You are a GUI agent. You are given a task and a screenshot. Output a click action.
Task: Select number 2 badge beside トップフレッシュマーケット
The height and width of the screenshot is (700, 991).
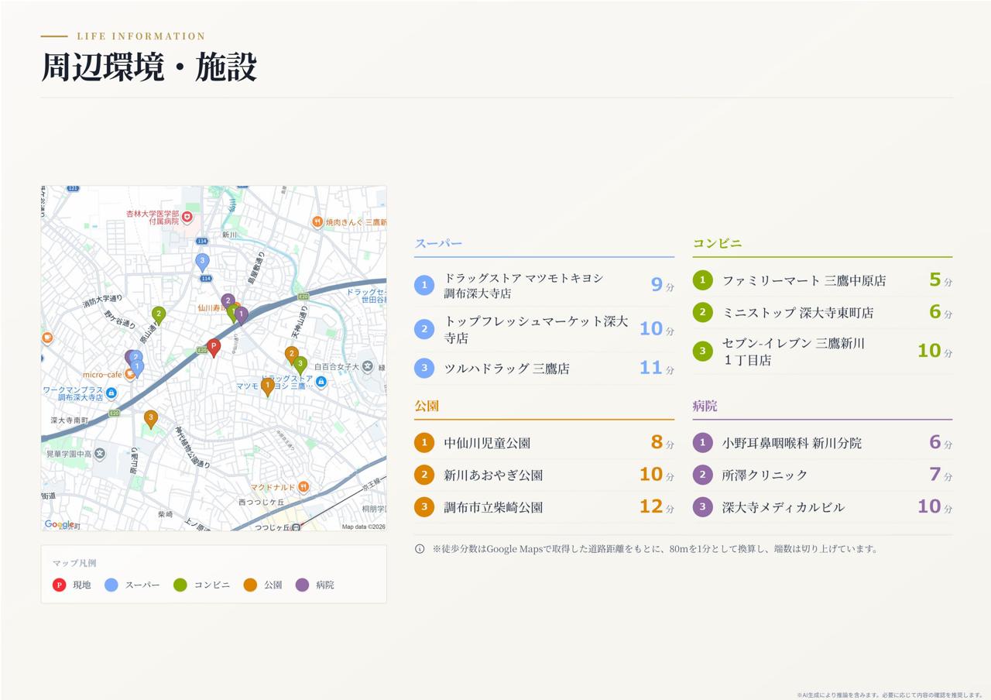(x=424, y=329)
